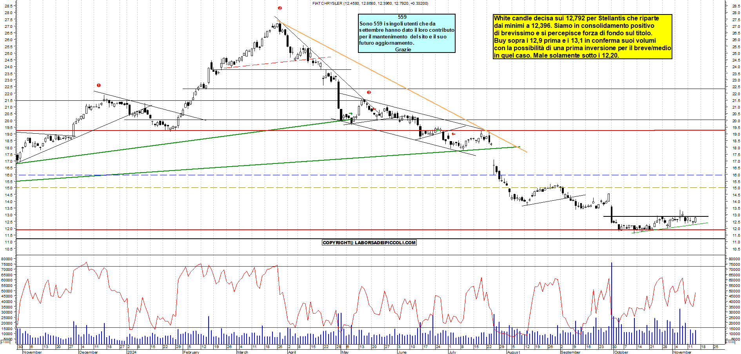
Task: Click the 'December' label on the time axis
Action: click(x=88, y=352)
